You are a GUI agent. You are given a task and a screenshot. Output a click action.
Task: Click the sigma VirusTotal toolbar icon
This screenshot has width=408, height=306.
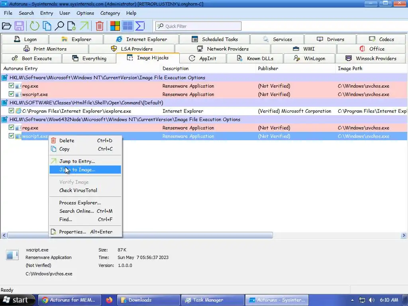point(140,26)
